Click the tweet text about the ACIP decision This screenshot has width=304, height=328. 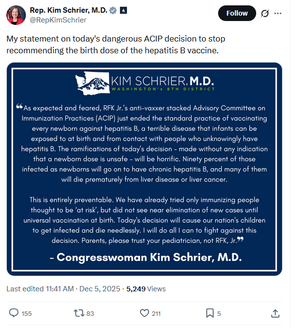(116, 44)
